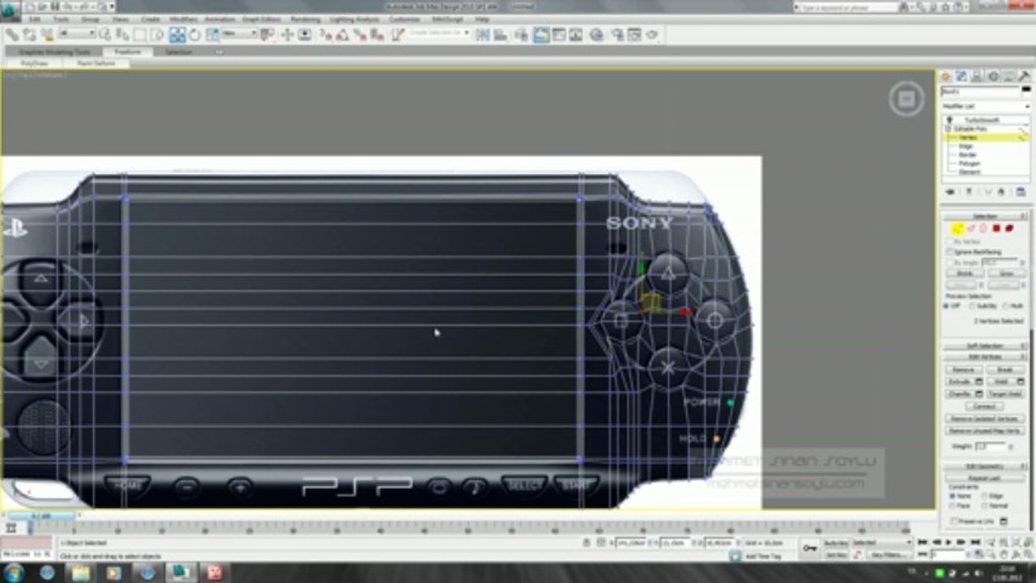
Task: Open the selection filter dropdown in main toolbar
Action: click(77, 34)
